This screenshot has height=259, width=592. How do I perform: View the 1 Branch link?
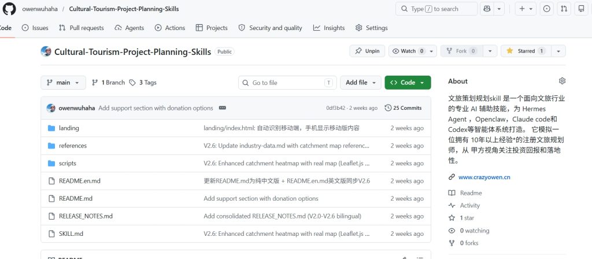point(108,83)
